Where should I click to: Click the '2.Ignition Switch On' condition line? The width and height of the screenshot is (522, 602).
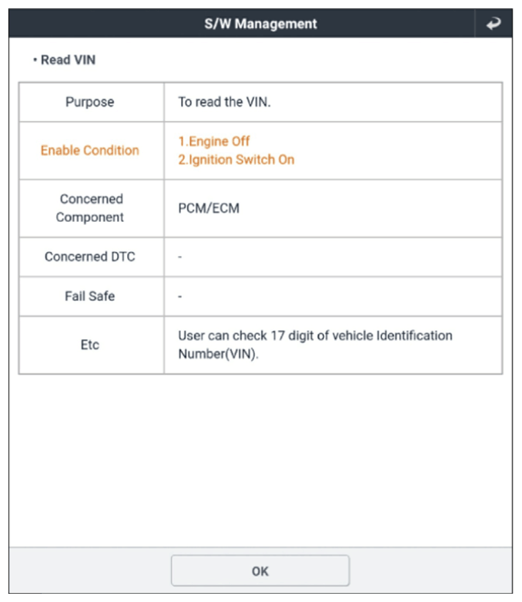[236, 160]
